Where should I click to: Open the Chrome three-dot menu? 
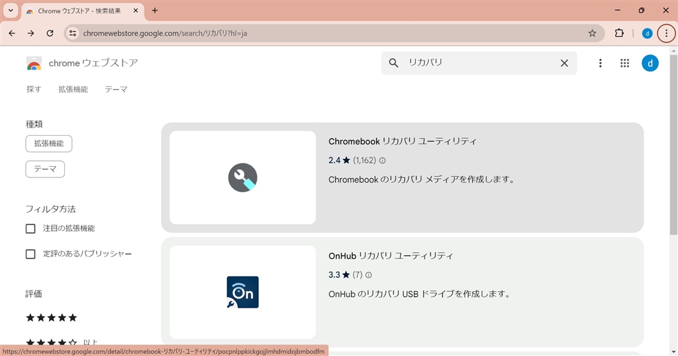click(x=666, y=33)
